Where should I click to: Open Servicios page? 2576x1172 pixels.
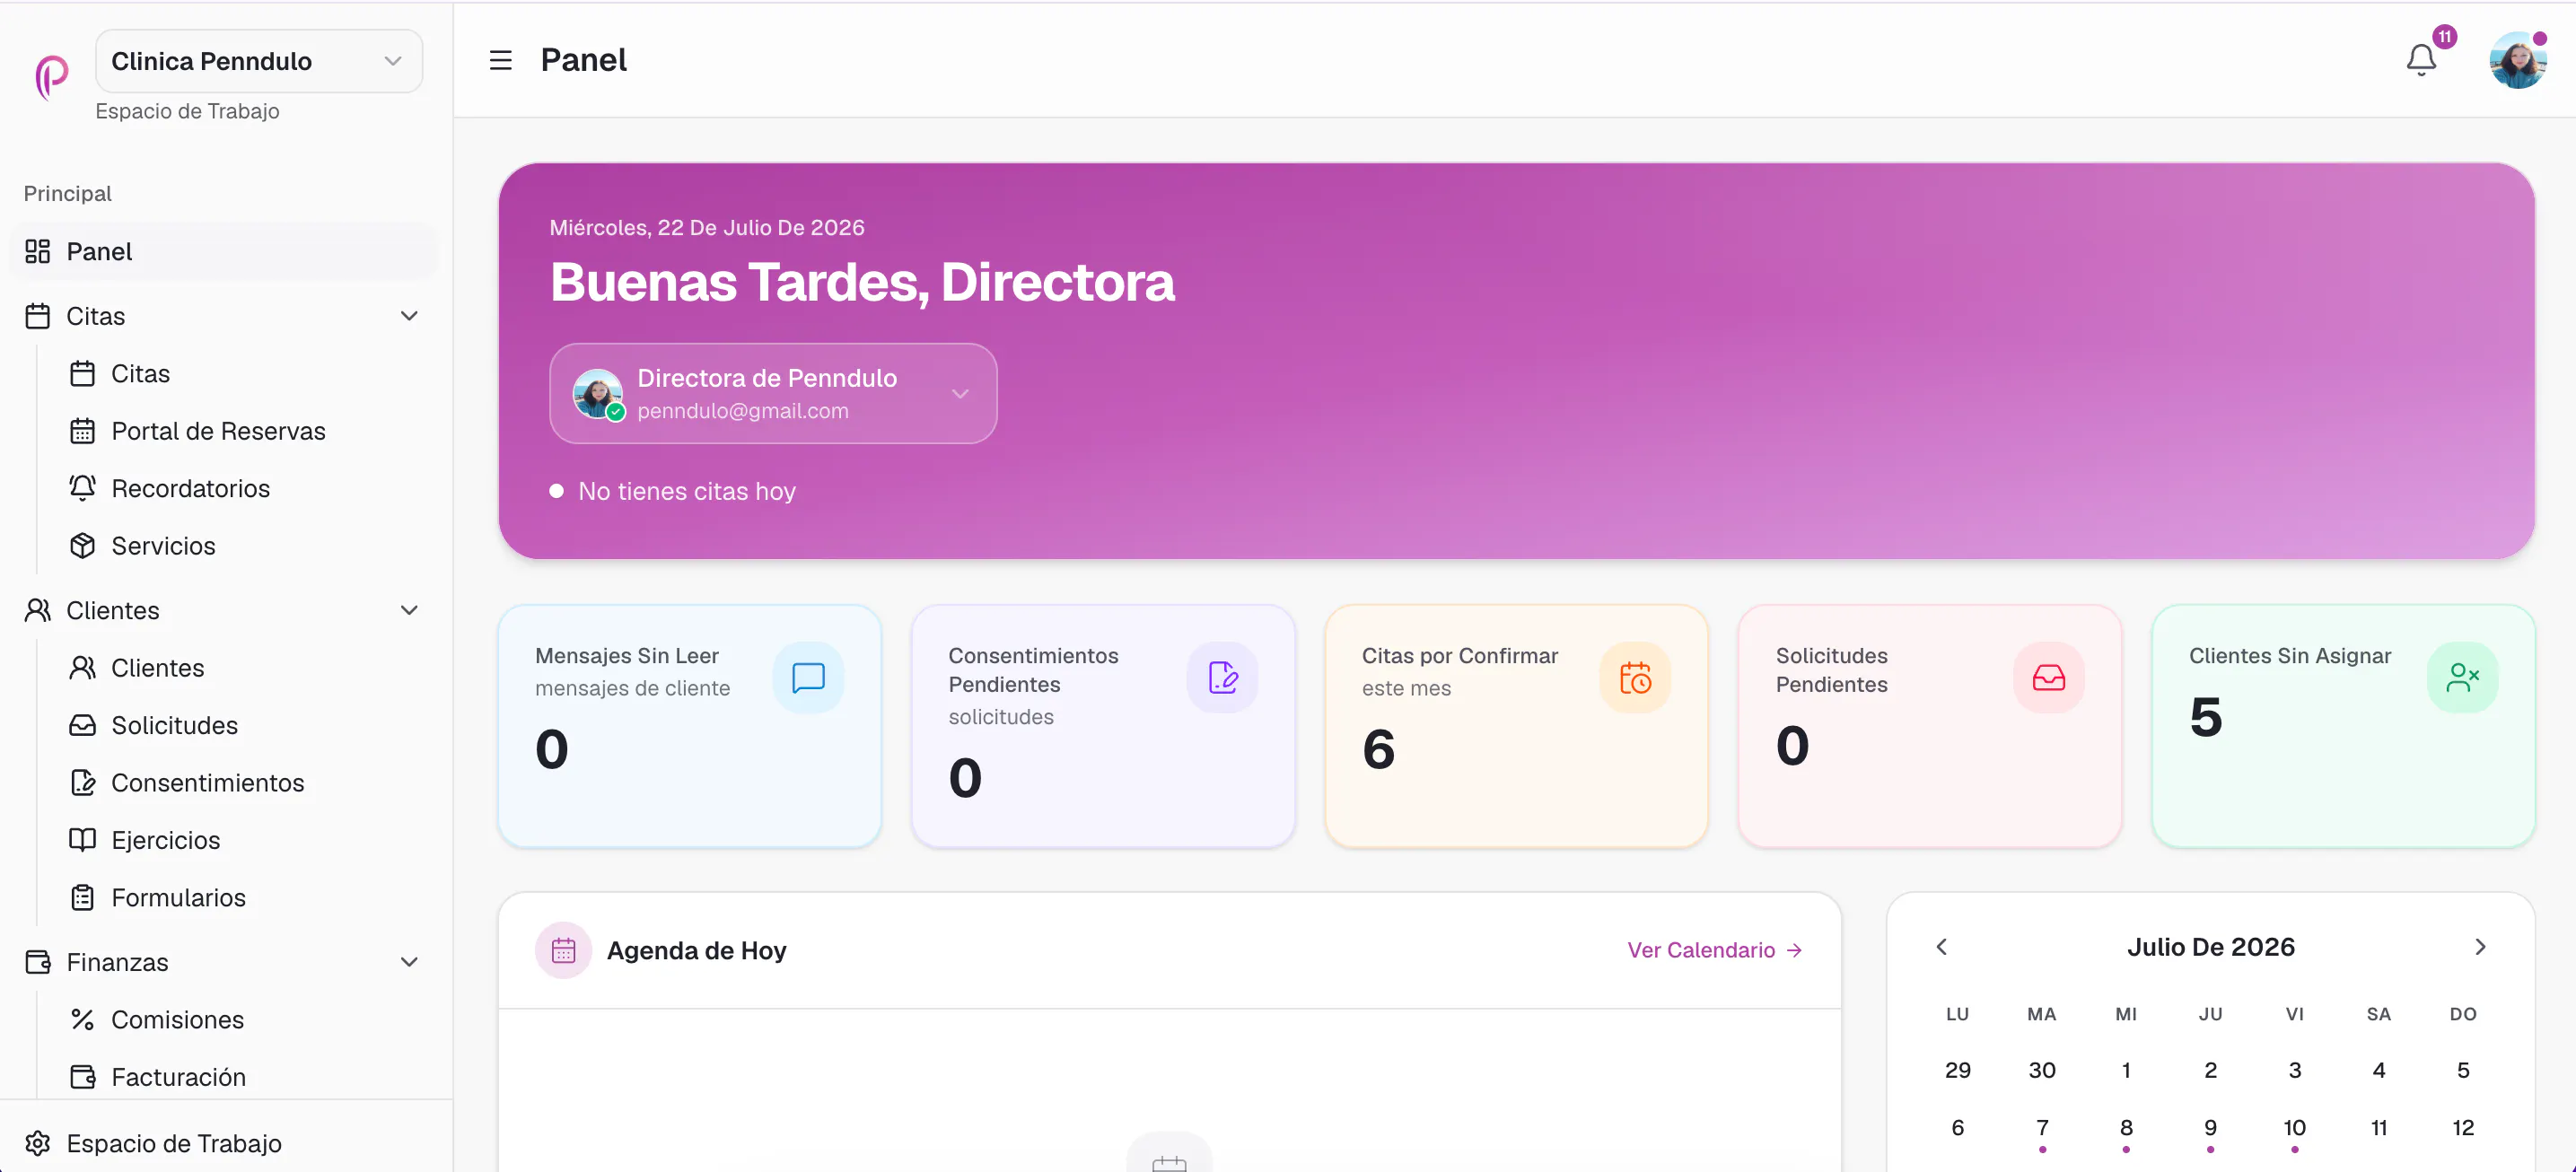point(246,546)
